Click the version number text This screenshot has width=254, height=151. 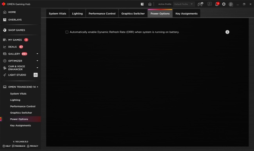(21, 142)
